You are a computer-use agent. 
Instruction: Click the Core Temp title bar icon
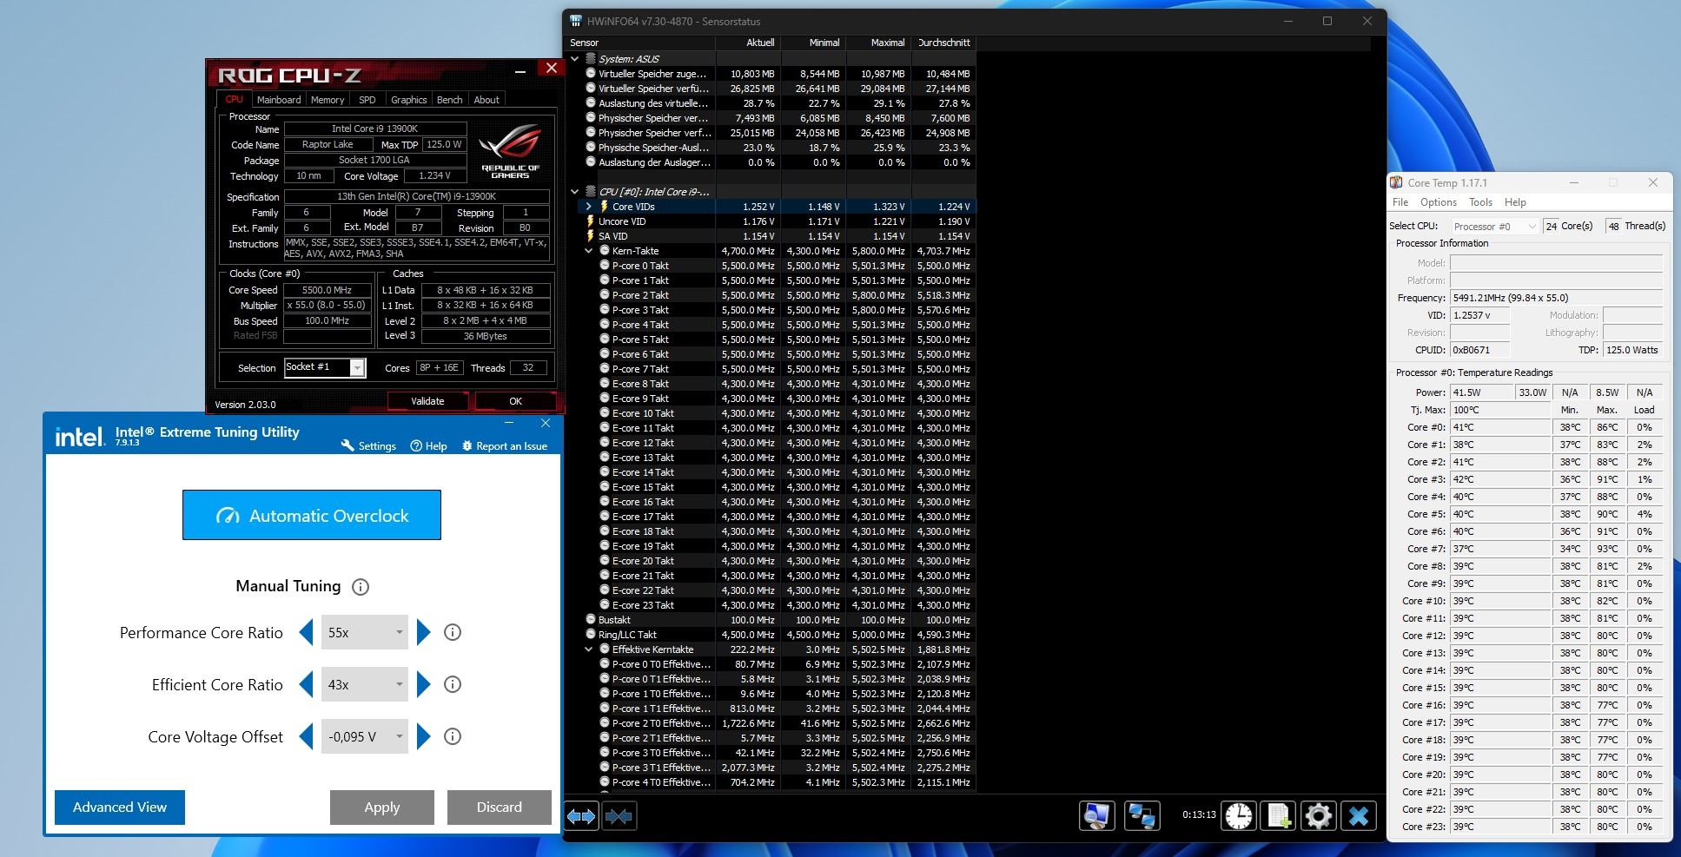click(1396, 183)
